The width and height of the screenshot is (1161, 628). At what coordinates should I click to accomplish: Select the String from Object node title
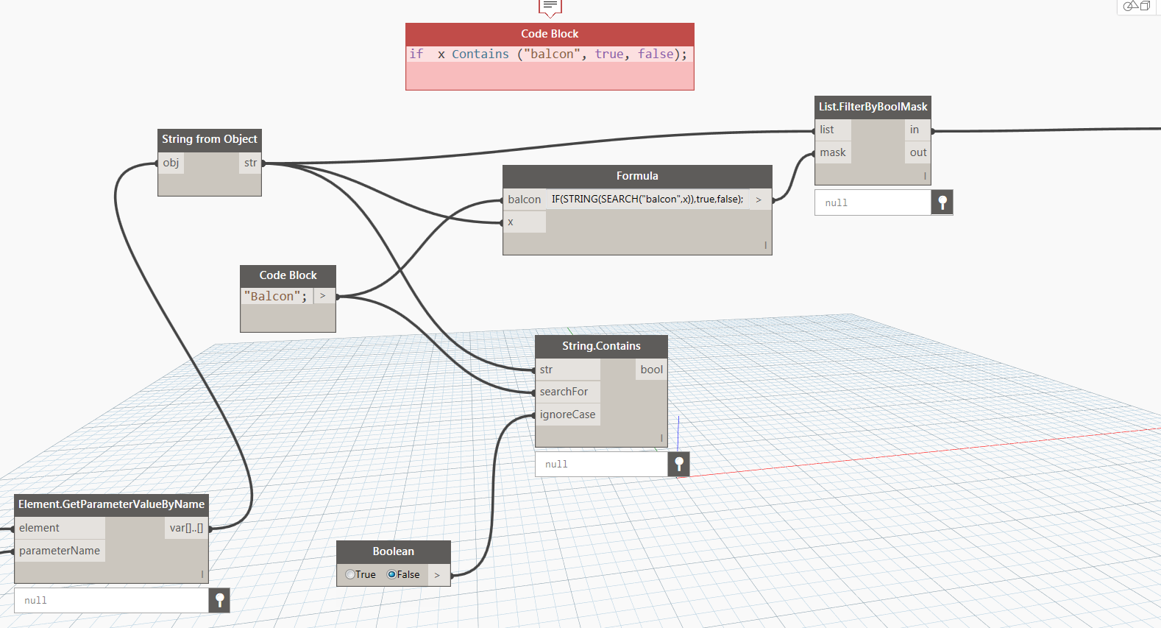pyautogui.click(x=209, y=139)
